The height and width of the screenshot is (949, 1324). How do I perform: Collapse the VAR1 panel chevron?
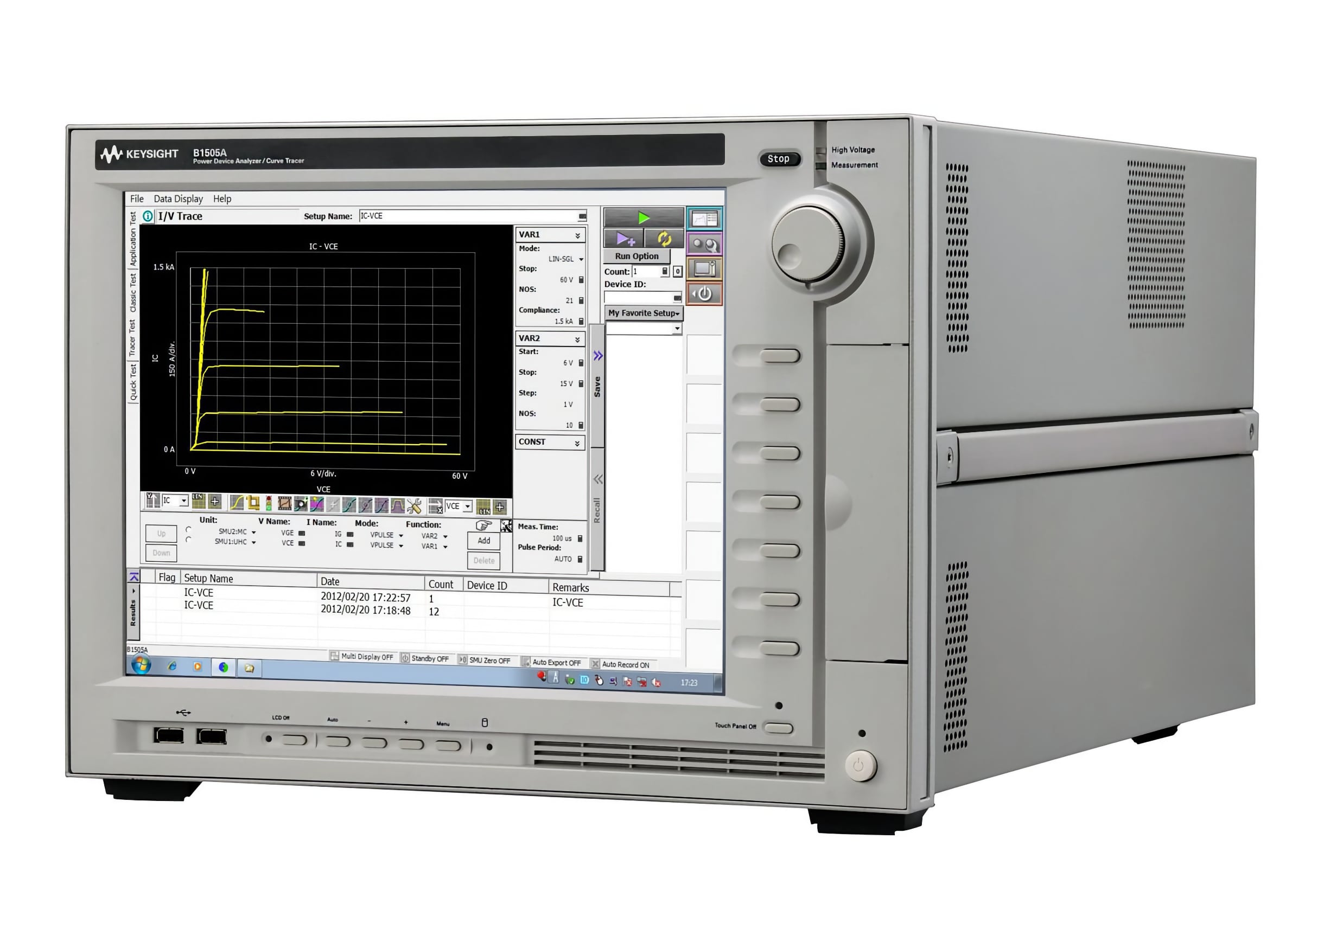point(577,236)
